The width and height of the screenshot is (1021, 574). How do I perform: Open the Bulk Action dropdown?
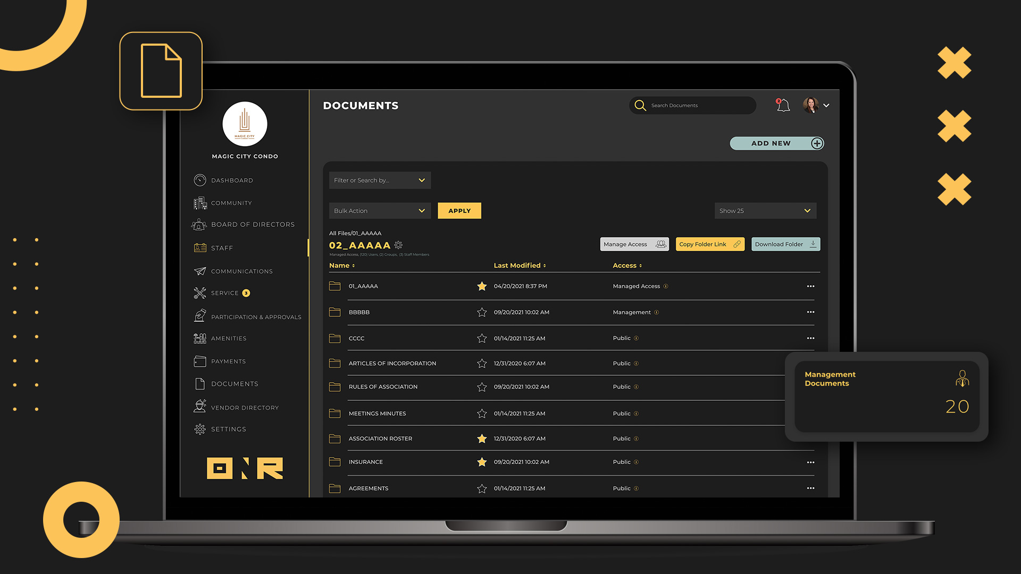(x=379, y=210)
